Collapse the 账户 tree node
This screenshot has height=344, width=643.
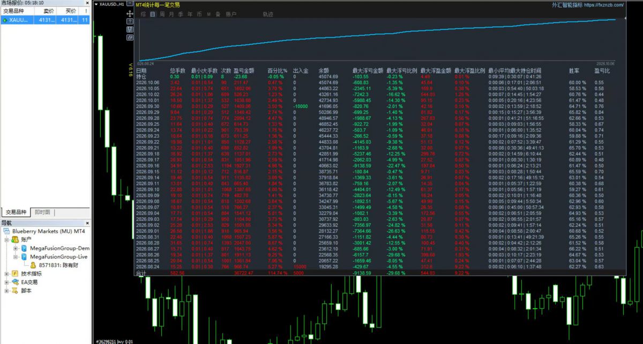[x=6, y=240]
